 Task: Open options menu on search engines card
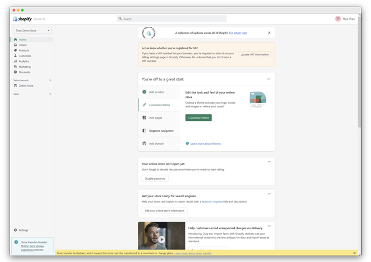tap(269, 194)
